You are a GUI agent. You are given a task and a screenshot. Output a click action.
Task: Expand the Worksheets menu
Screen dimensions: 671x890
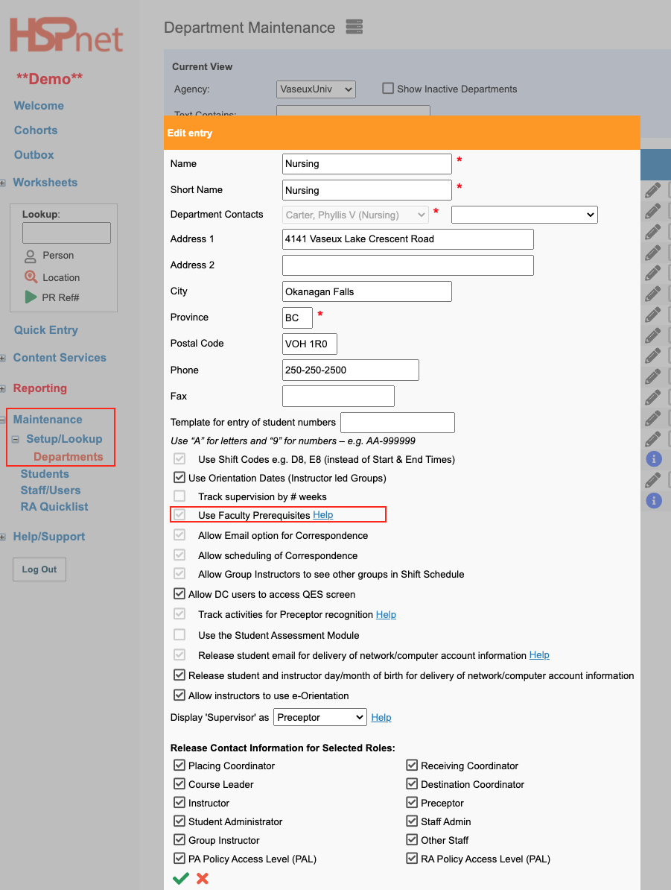pyautogui.click(x=3, y=183)
